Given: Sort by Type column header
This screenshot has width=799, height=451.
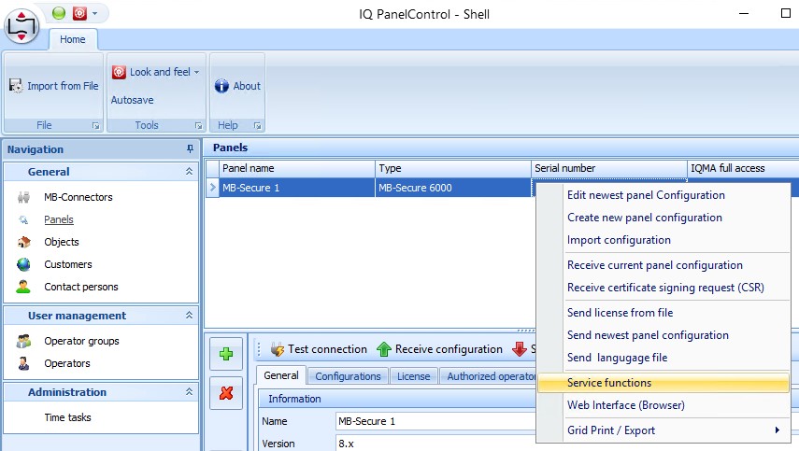Looking at the screenshot, I should point(453,168).
